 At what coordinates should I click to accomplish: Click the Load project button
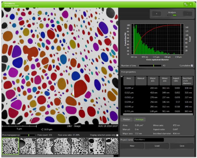tap(157, 146)
